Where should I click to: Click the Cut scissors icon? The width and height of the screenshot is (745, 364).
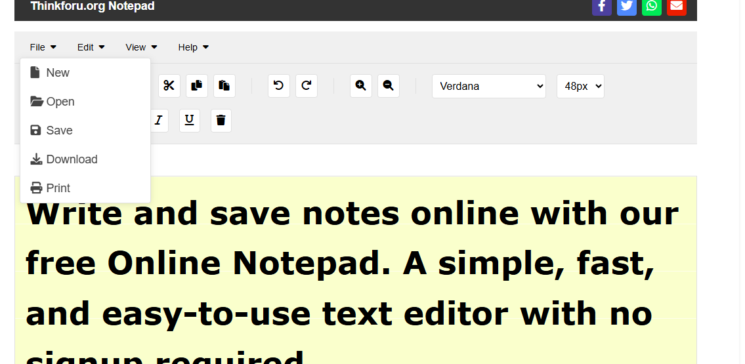169,86
